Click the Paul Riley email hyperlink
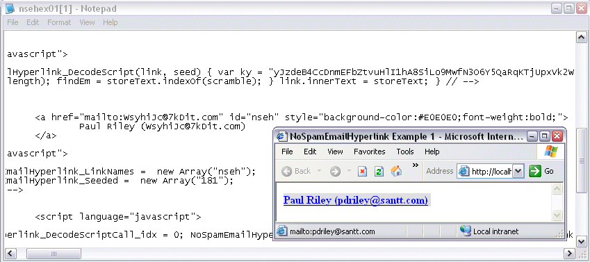The height and width of the screenshot is (262, 590). pyautogui.click(x=356, y=200)
